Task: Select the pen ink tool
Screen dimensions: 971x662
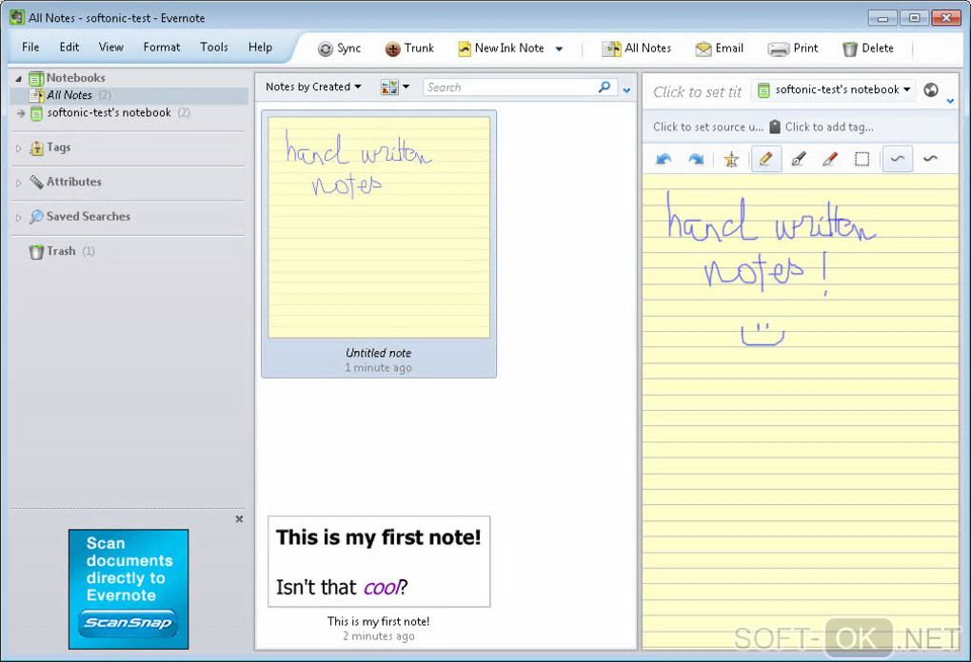Action: coord(799,159)
